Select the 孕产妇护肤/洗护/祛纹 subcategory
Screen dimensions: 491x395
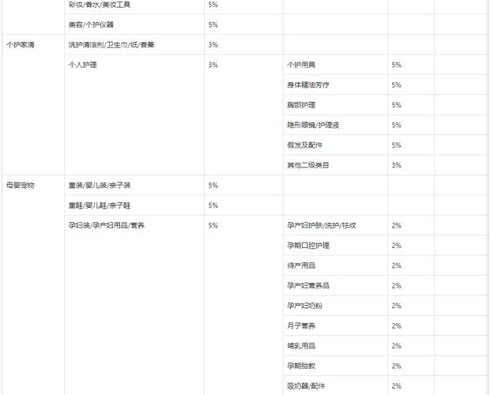[x=322, y=225]
